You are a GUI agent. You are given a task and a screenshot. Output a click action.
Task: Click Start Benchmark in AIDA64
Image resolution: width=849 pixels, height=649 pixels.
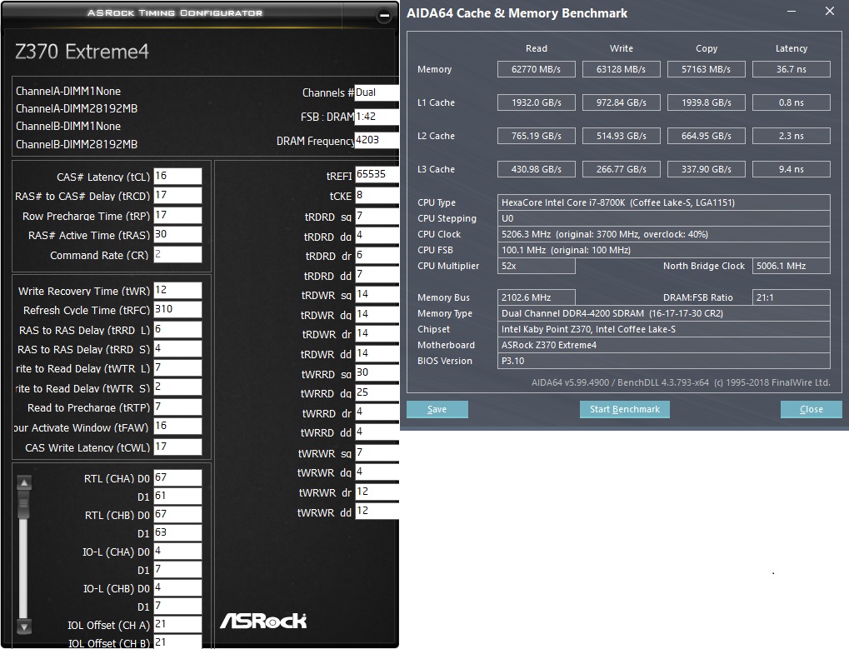624,409
